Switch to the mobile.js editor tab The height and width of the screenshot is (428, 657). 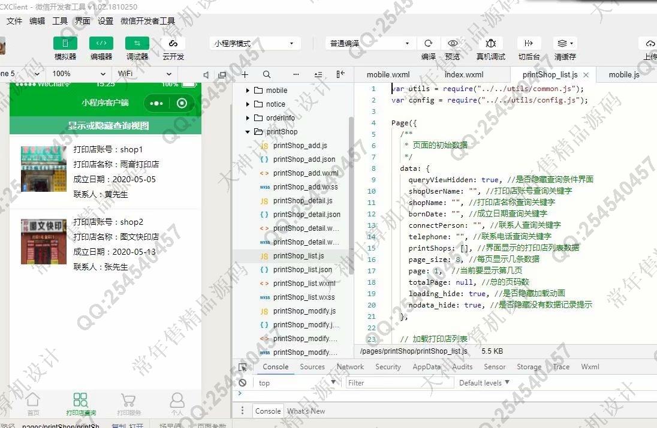[624, 74]
